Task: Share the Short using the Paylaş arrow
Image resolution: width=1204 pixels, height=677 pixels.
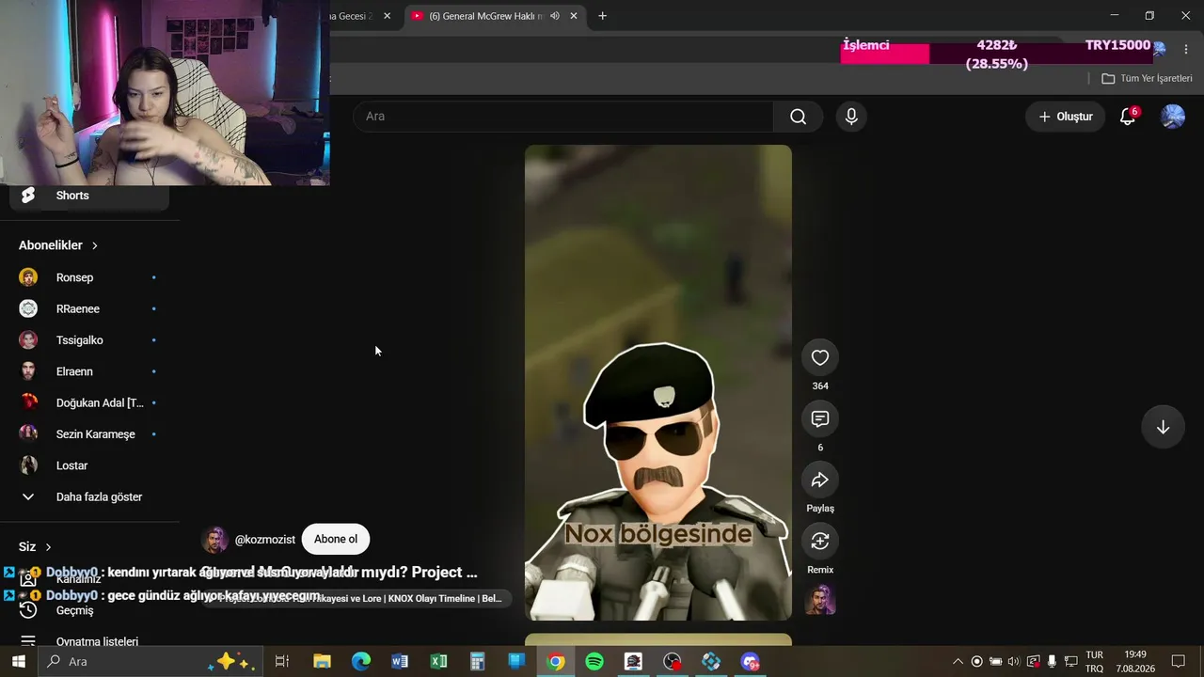Action: (820, 480)
